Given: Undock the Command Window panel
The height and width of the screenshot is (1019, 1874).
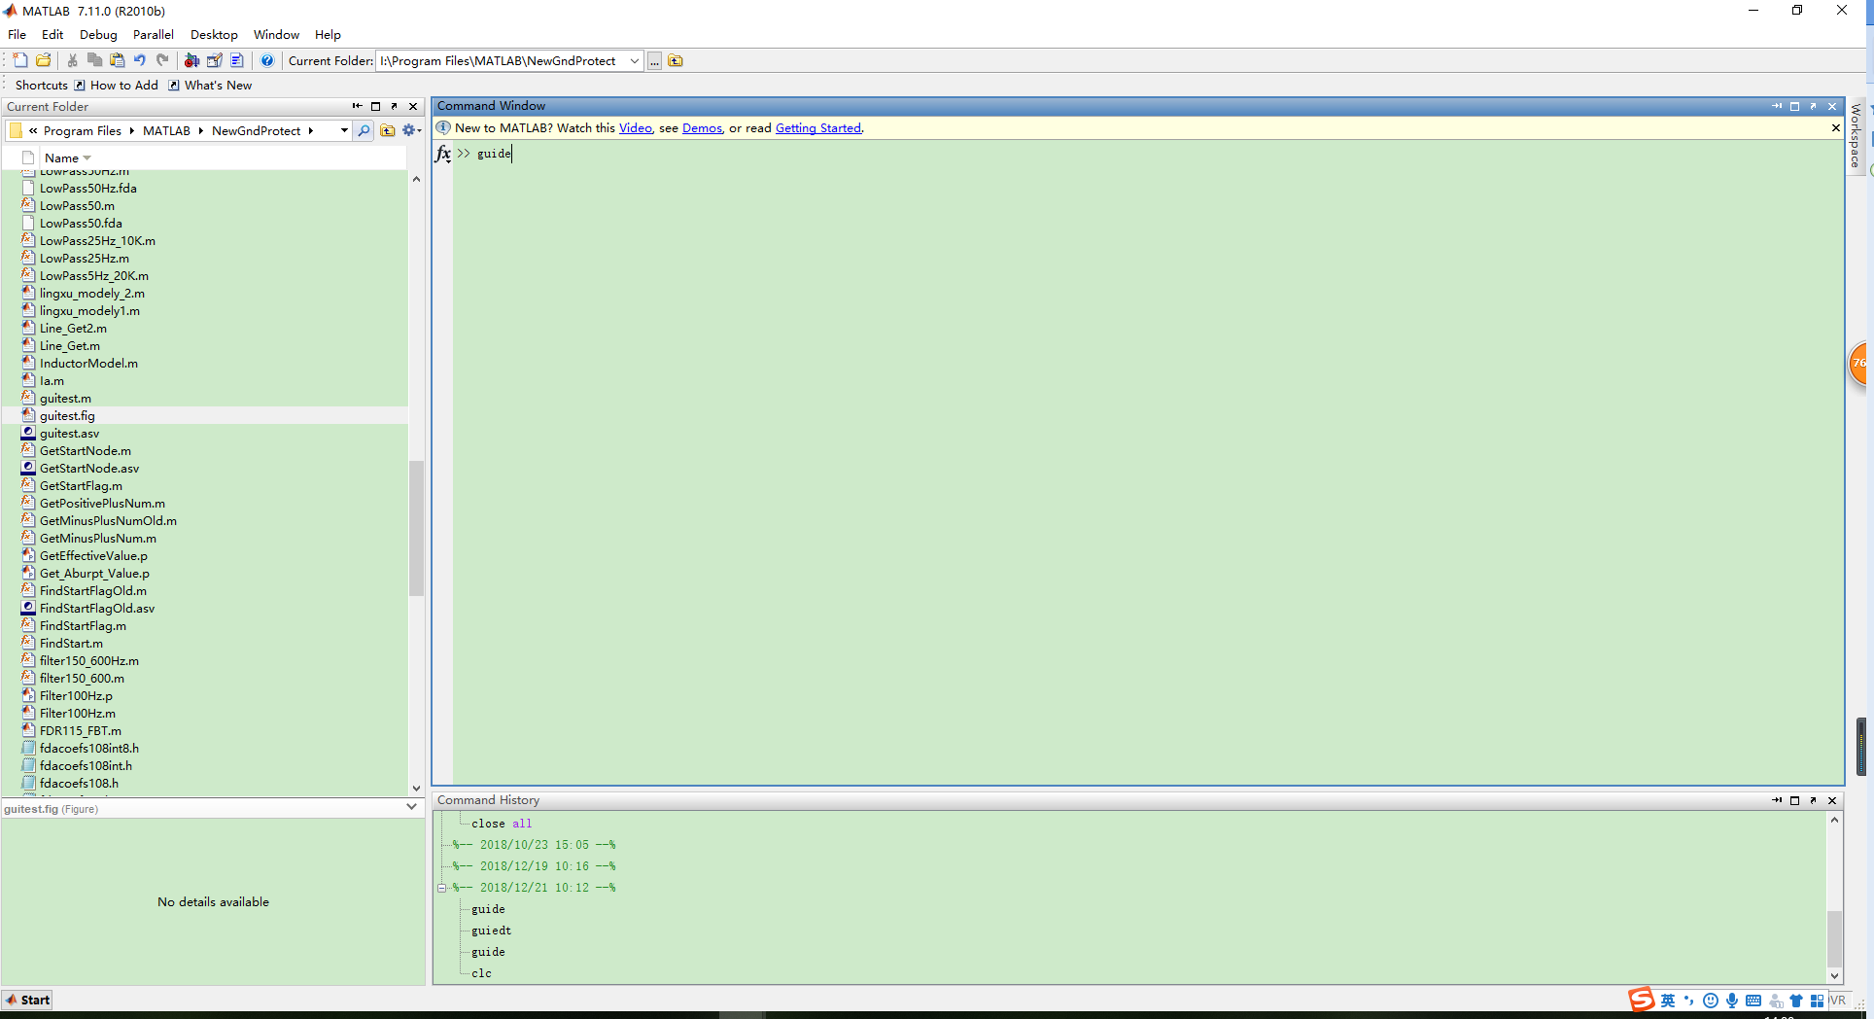Looking at the screenshot, I should pyautogui.click(x=1813, y=106).
